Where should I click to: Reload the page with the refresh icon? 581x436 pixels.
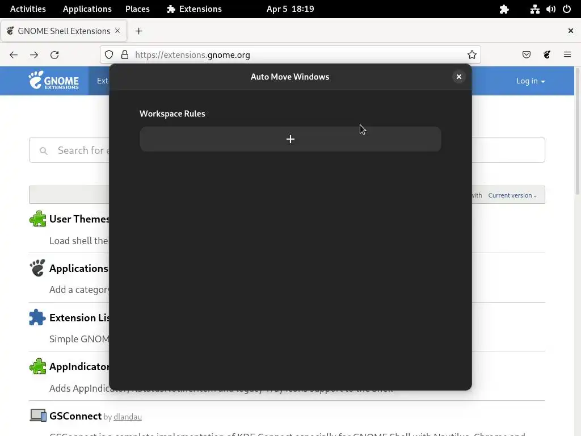coord(54,55)
